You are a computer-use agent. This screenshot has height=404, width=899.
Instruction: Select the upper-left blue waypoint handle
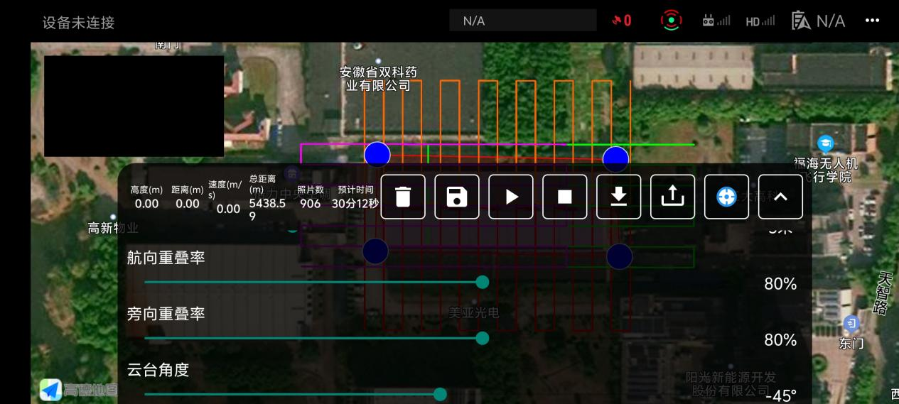point(377,154)
